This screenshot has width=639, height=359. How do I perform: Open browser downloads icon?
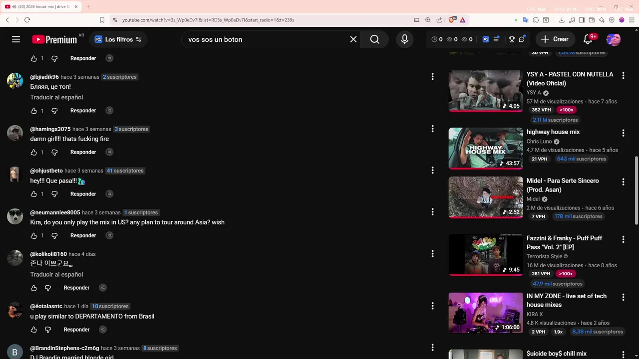coord(562,20)
